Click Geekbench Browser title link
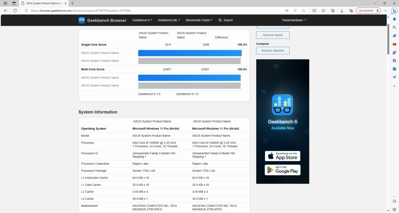This screenshot has height=213, width=399. [x=107, y=20]
